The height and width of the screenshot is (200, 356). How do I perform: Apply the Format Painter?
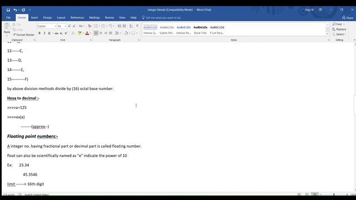pyautogui.click(x=23, y=34)
